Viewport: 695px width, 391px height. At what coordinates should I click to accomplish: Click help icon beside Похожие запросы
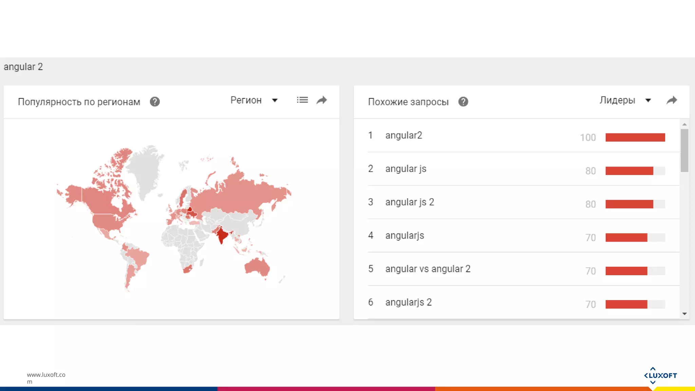463,102
